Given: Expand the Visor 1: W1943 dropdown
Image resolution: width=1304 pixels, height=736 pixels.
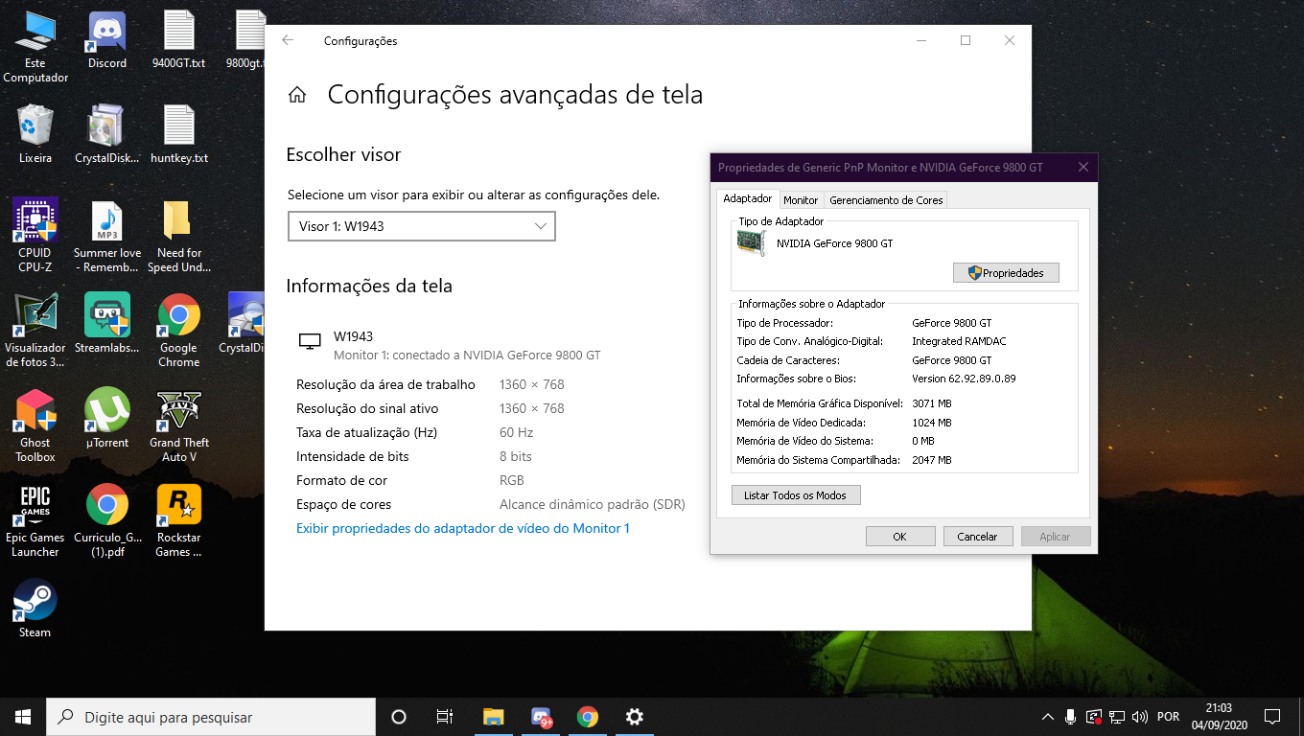Looking at the screenshot, I should pos(422,226).
